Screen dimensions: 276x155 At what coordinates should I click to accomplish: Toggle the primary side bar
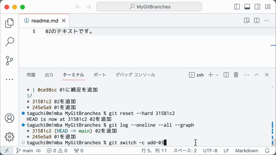(237, 7)
